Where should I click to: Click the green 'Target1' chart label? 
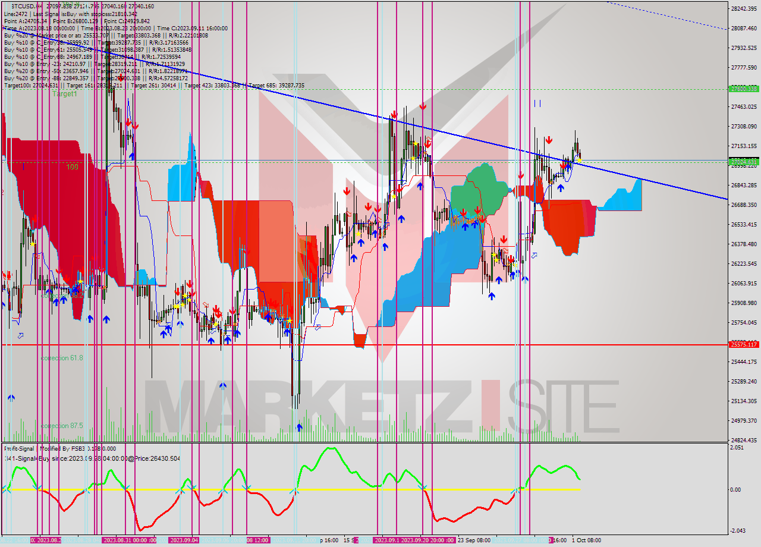(x=64, y=94)
